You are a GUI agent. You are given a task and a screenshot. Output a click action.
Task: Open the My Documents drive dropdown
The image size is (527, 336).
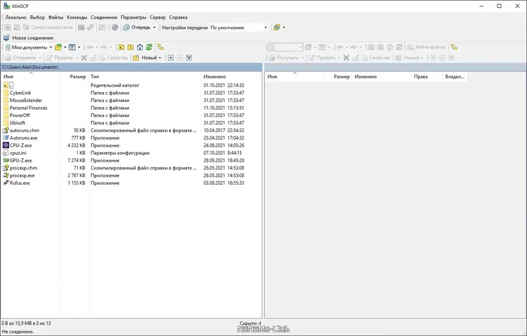coord(51,47)
